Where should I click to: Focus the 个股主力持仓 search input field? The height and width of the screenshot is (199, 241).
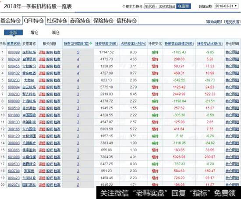pos(160,6)
